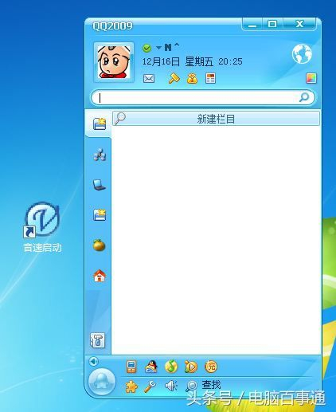Viewport: 336px width, 412px height.
Task: Click the orange 充 recharge icon
Action: coord(211,367)
